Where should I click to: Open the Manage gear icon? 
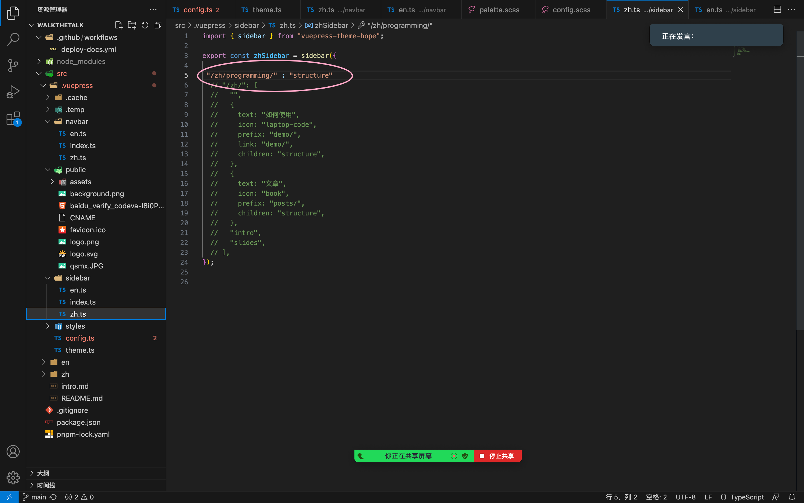tap(13, 478)
